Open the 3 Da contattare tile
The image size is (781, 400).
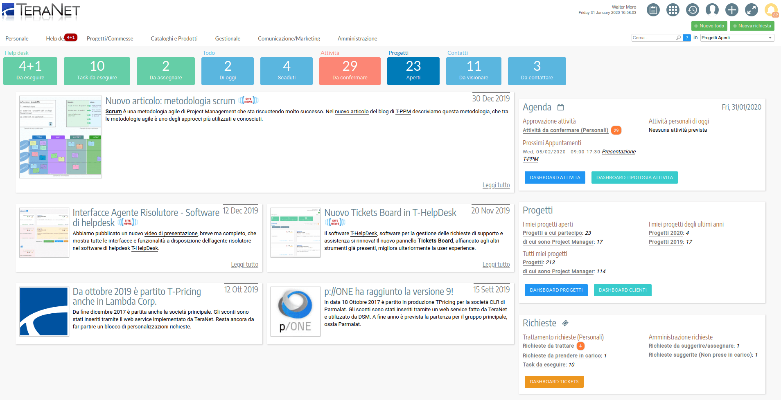(x=537, y=71)
